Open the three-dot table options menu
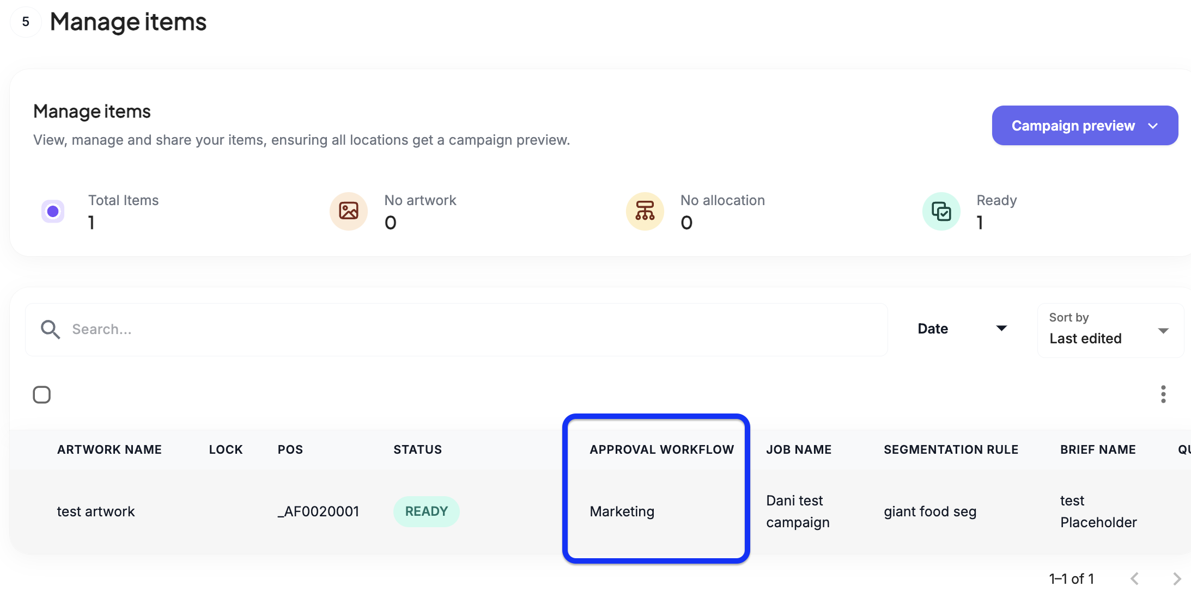Screen dimensions: 1191x605 [1163, 394]
